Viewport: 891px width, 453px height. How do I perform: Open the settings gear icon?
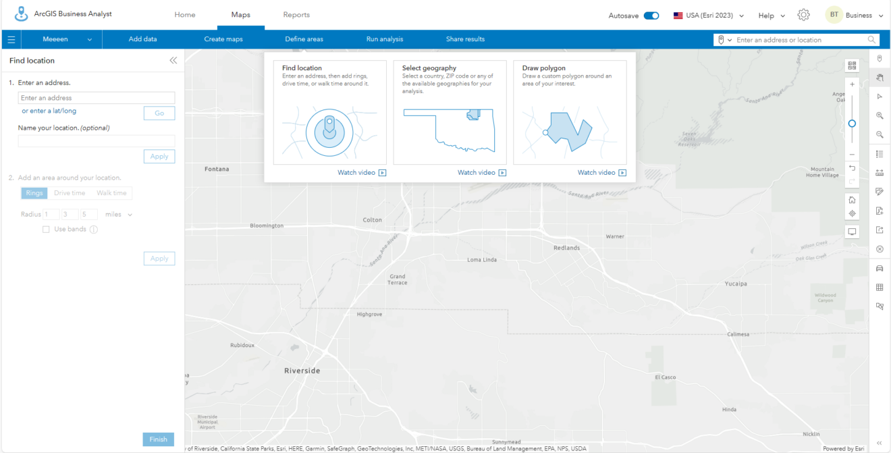click(803, 15)
